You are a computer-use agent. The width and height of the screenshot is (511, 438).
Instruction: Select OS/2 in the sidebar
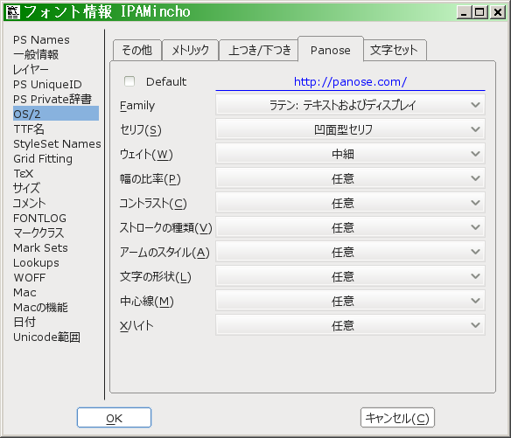coord(56,114)
